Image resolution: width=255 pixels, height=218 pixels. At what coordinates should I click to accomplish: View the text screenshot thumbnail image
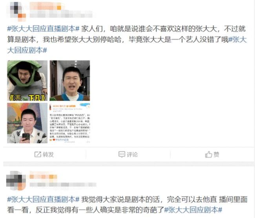tap(70, 123)
